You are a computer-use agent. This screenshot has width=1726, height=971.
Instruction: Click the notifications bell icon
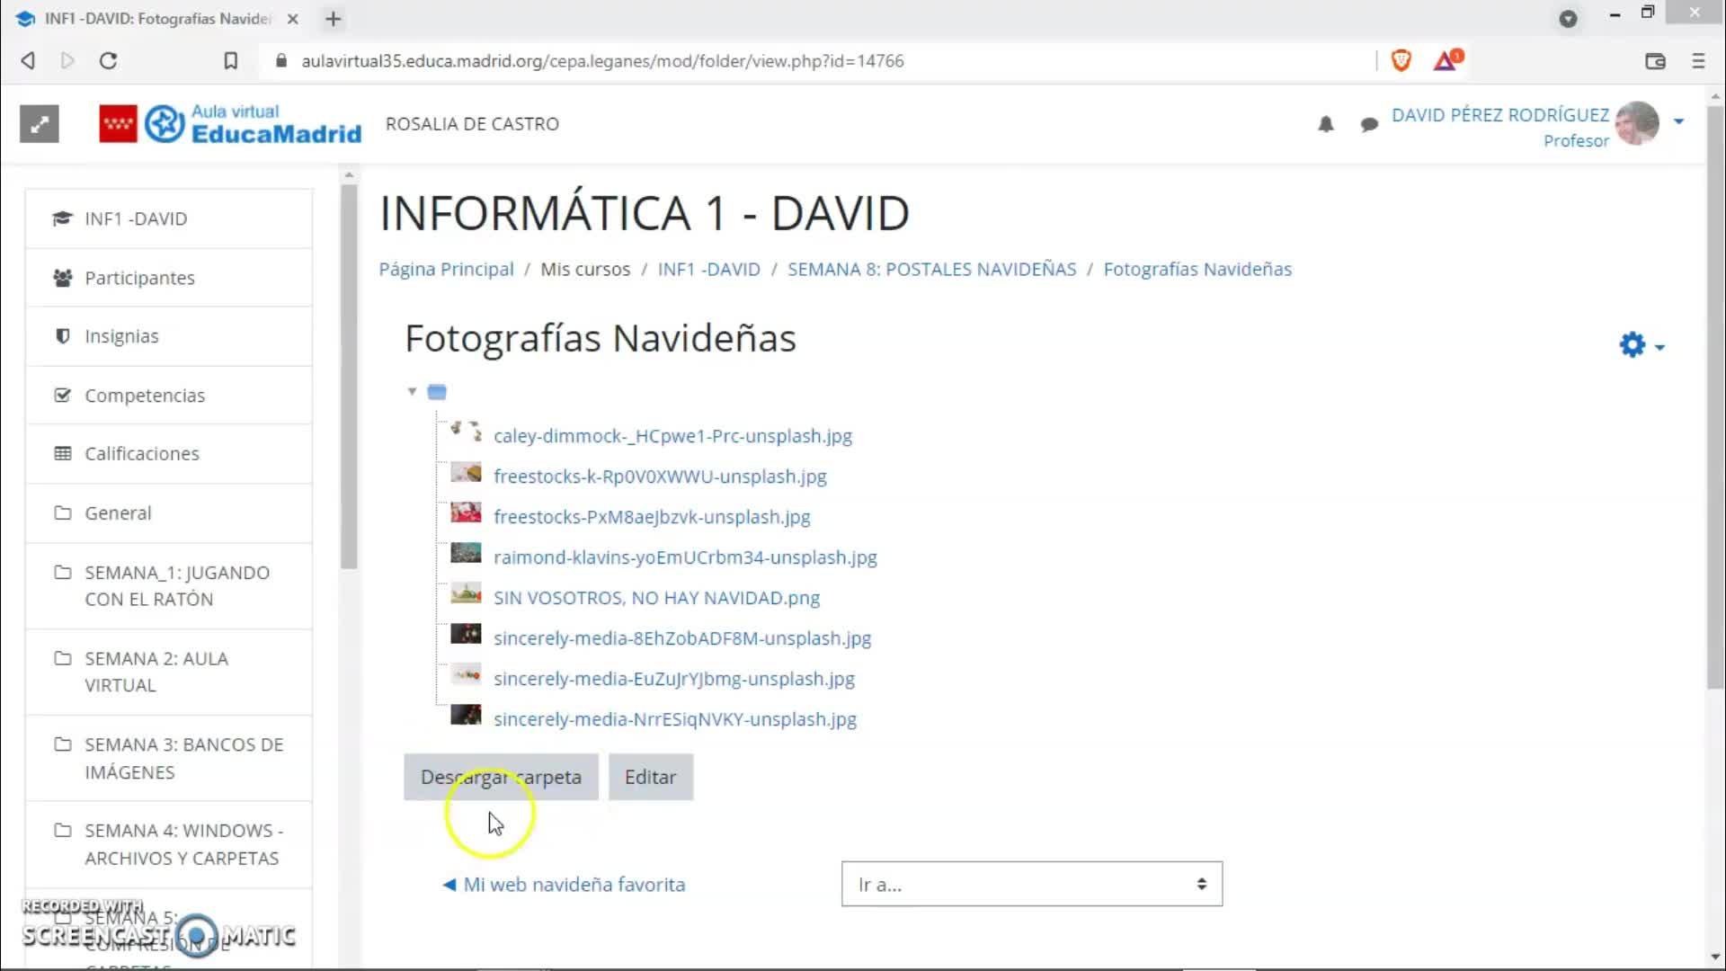pyautogui.click(x=1325, y=124)
